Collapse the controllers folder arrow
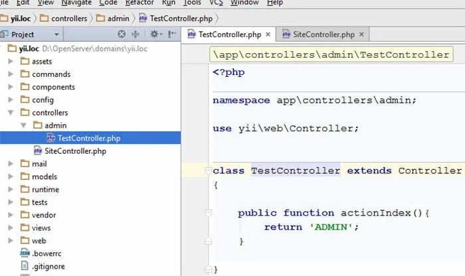 [11, 113]
